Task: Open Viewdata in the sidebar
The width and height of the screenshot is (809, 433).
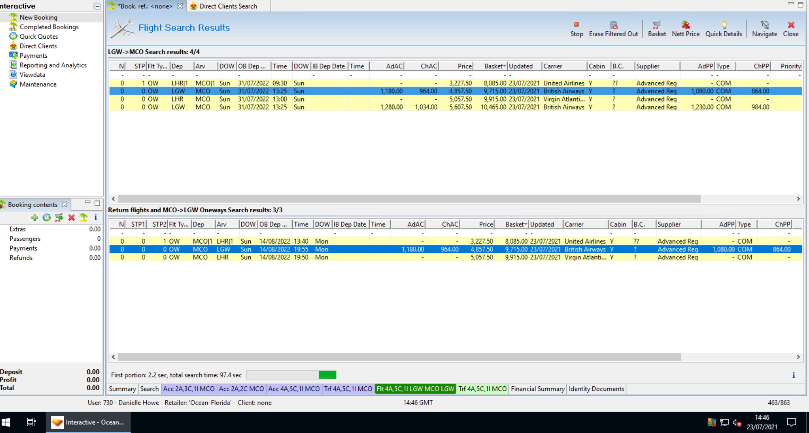Action: [32, 75]
